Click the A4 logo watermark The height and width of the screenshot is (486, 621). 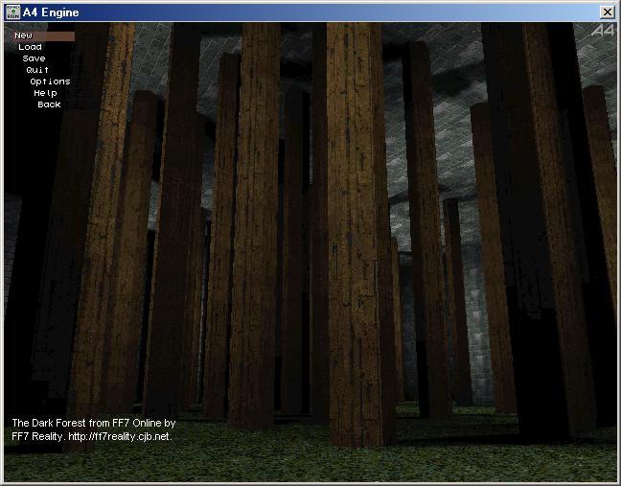pyautogui.click(x=603, y=32)
